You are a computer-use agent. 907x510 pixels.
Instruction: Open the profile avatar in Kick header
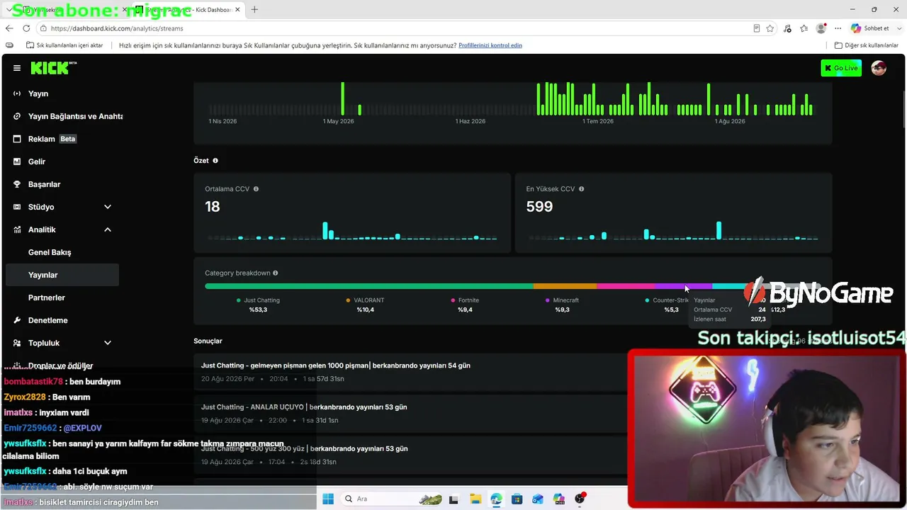879,68
